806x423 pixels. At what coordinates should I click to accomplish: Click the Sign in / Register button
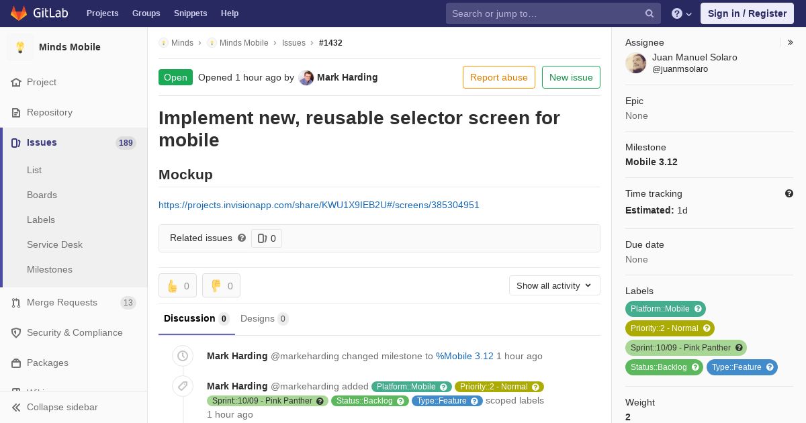click(747, 13)
